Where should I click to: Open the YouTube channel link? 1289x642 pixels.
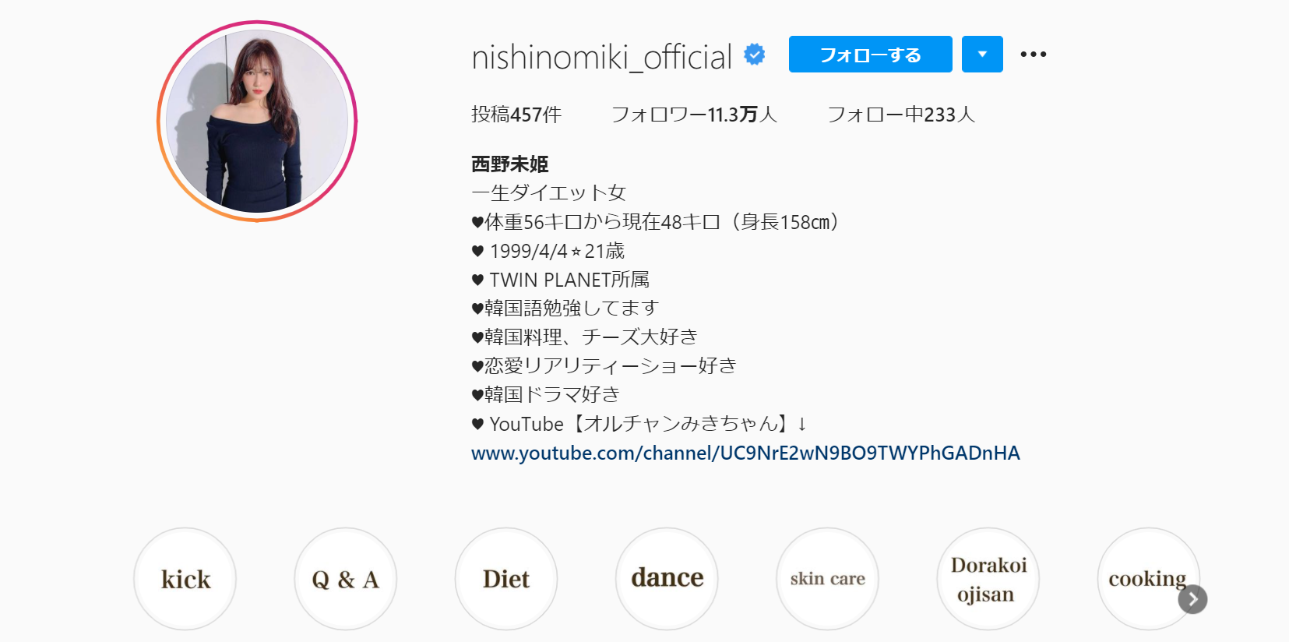pyautogui.click(x=745, y=453)
